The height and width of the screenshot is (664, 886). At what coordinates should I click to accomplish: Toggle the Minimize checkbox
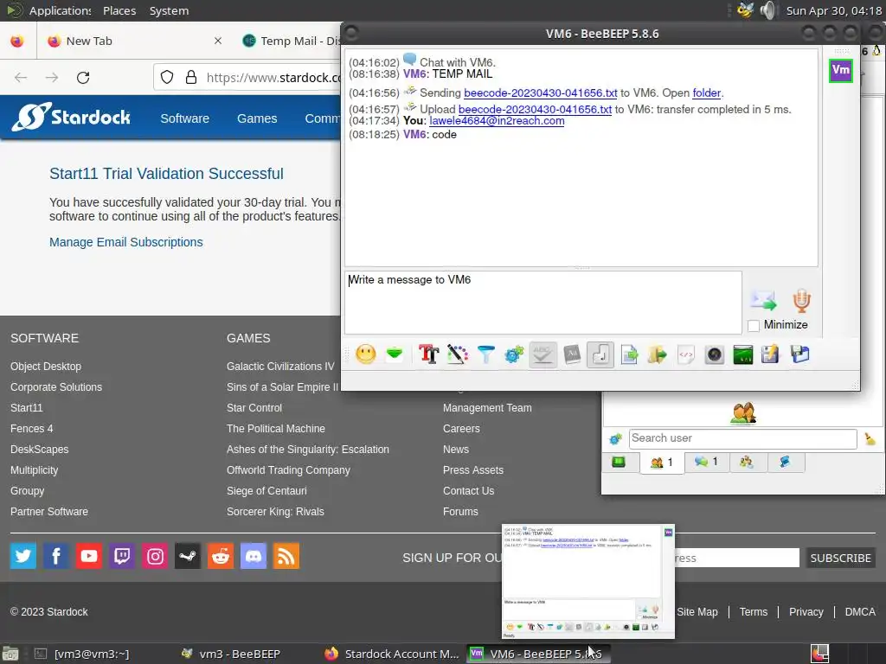pos(754,325)
